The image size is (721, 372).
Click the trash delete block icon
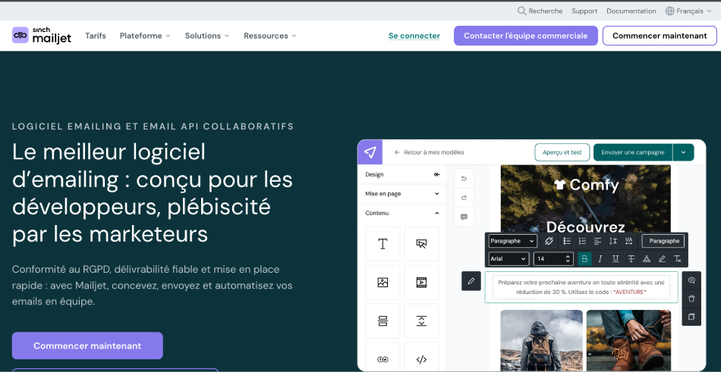click(691, 299)
